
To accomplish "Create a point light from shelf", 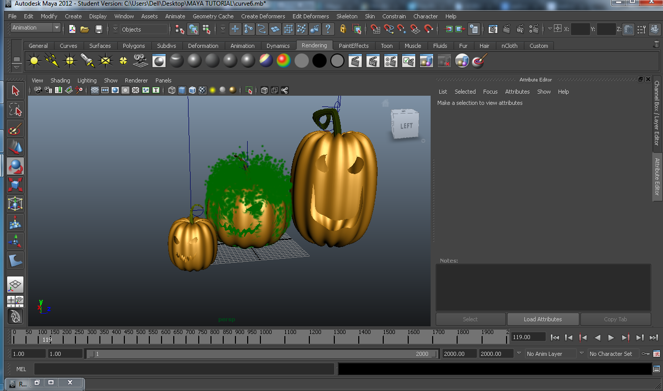I will click(x=70, y=61).
